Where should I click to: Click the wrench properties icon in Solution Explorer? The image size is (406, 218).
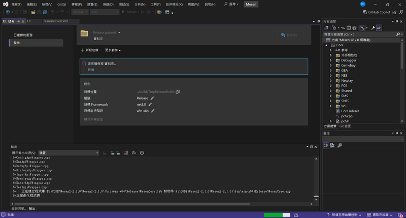pos(373,28)
